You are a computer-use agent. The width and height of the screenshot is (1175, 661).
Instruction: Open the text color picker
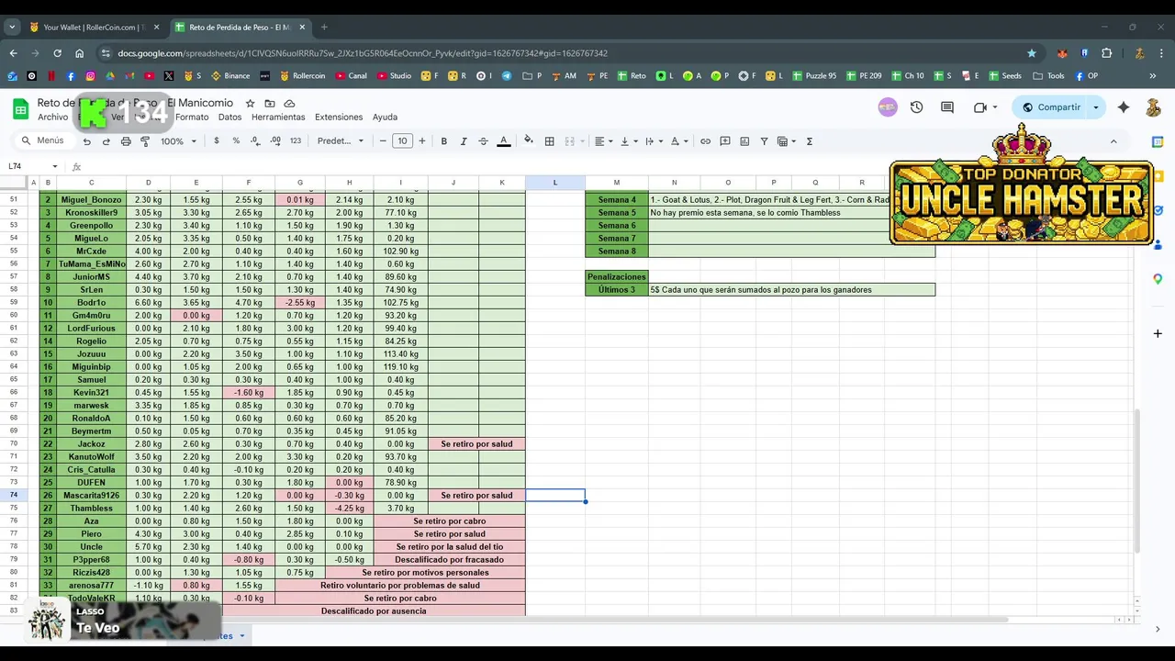(503, 141)
